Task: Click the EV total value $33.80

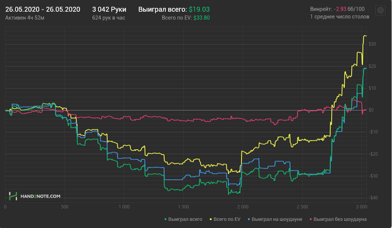Action: [x=202, y=18]
